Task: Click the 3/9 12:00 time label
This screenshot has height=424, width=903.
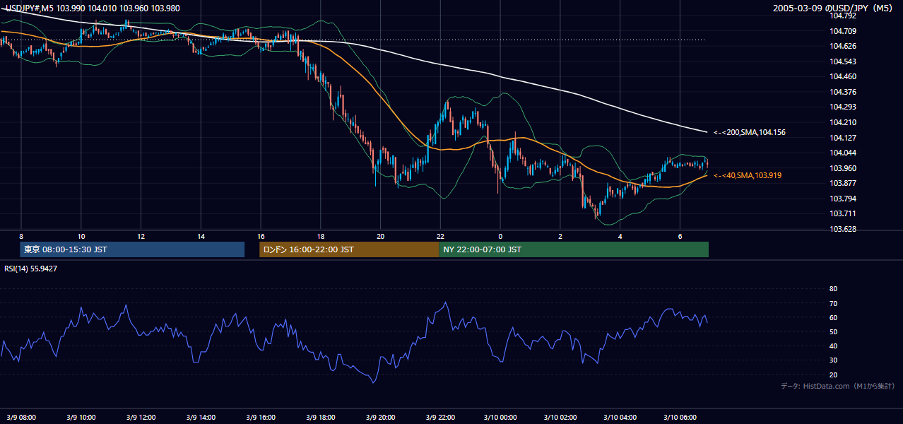Action: 141,417
